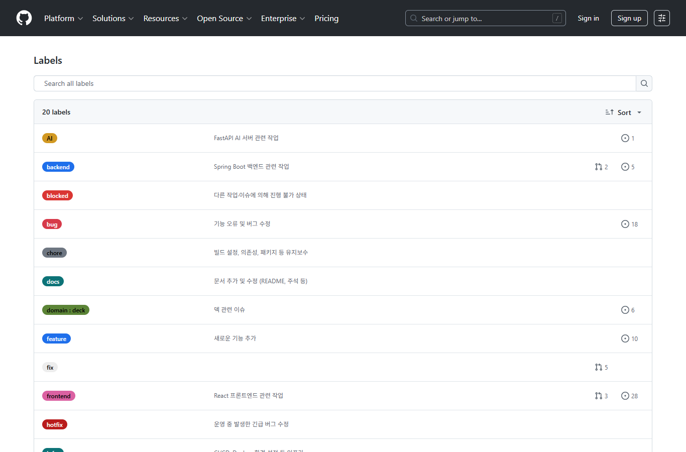Open the GitHub homepage logo
Viewport: 686px width, 452px height.
(x=24, y=18)
